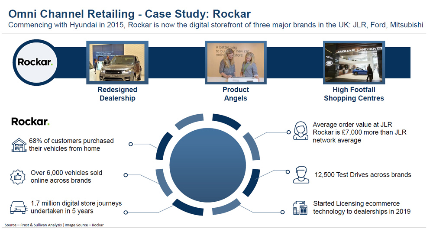433x232 pixels.
Task: Click the calculator and documents icon
Action: pos(300,208)
